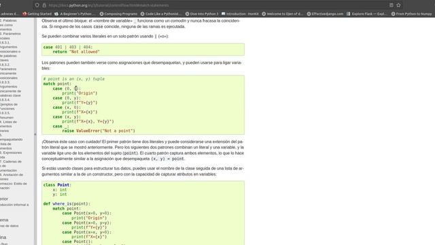Viewport: 435px width, 245px height.
Task: Open sidebar section 4.8.3.4 Ejemplos de Funciones
Action: coord(9,104)
